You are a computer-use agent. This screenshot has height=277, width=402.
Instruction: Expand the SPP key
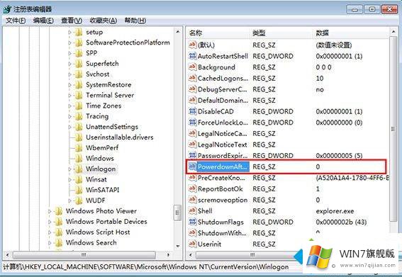click(x=69, y=53)
